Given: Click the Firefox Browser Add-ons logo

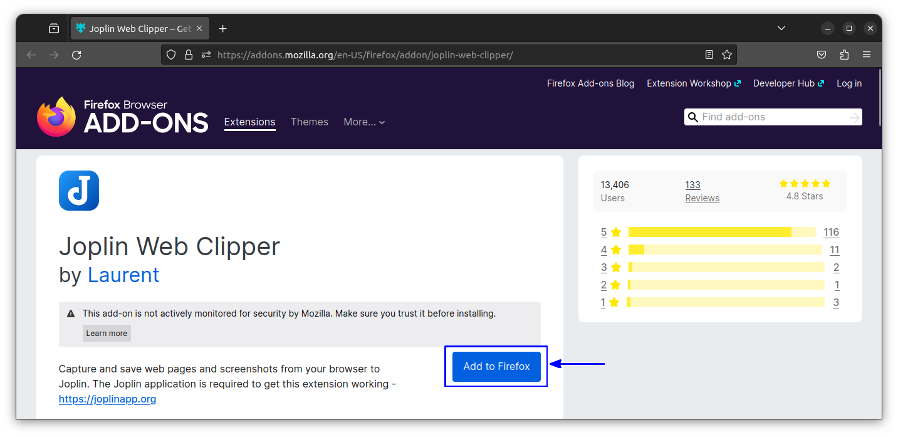Looking at the screenshot, I should 122,117.
